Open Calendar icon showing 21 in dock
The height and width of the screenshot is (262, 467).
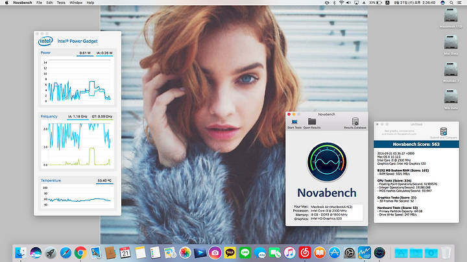125,253
